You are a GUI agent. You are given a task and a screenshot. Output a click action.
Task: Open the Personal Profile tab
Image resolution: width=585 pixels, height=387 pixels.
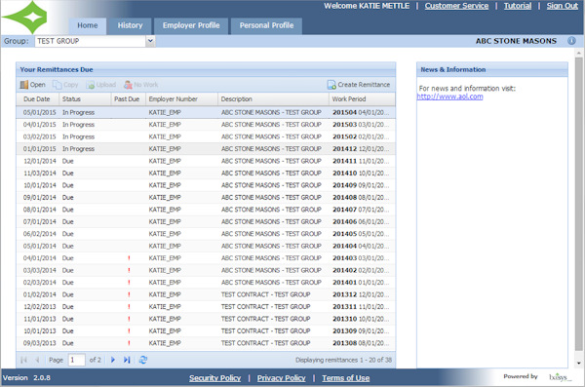tap(266, 25)
